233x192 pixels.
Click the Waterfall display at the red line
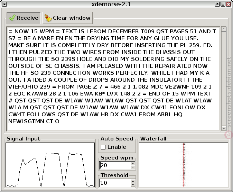(184, 165)
